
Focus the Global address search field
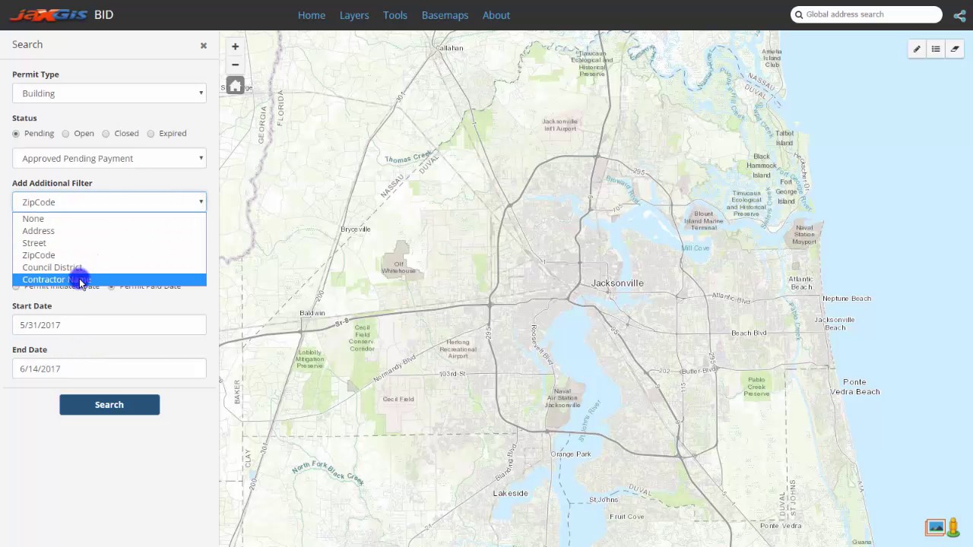(x=867, y=14)
